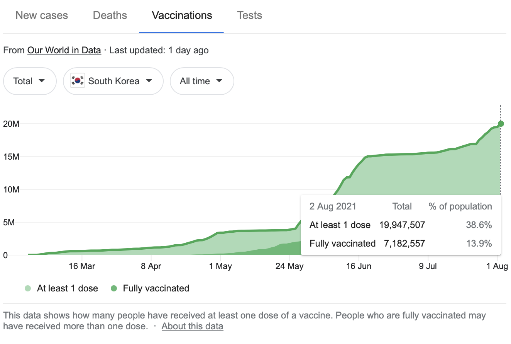Switch to the Tests tab
The image size is (511, 344).
click(x=249, y=15)
